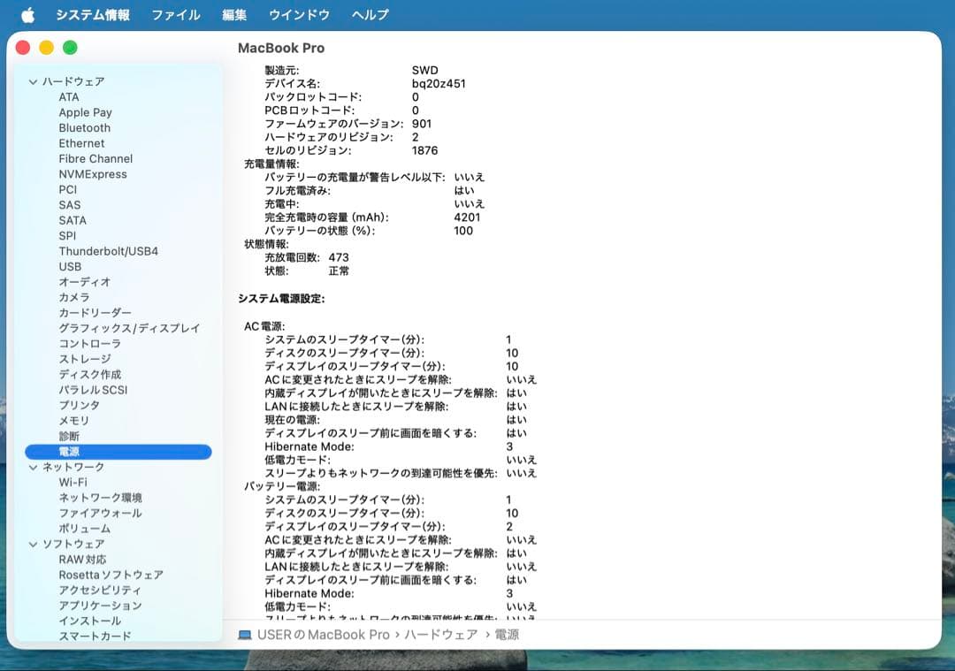
Task: Click the システム電源設定 heading
Action: coord(281,299)
